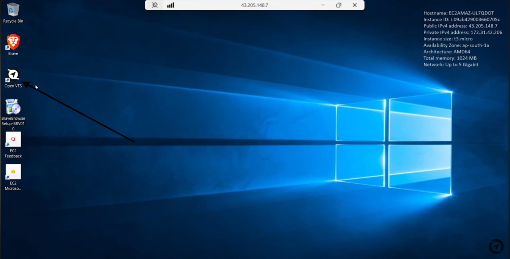Click the Private IPv4 address line

tap(463, 32)
